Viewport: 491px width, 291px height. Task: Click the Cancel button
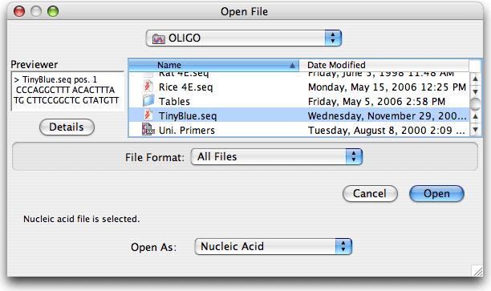(370, 194)
